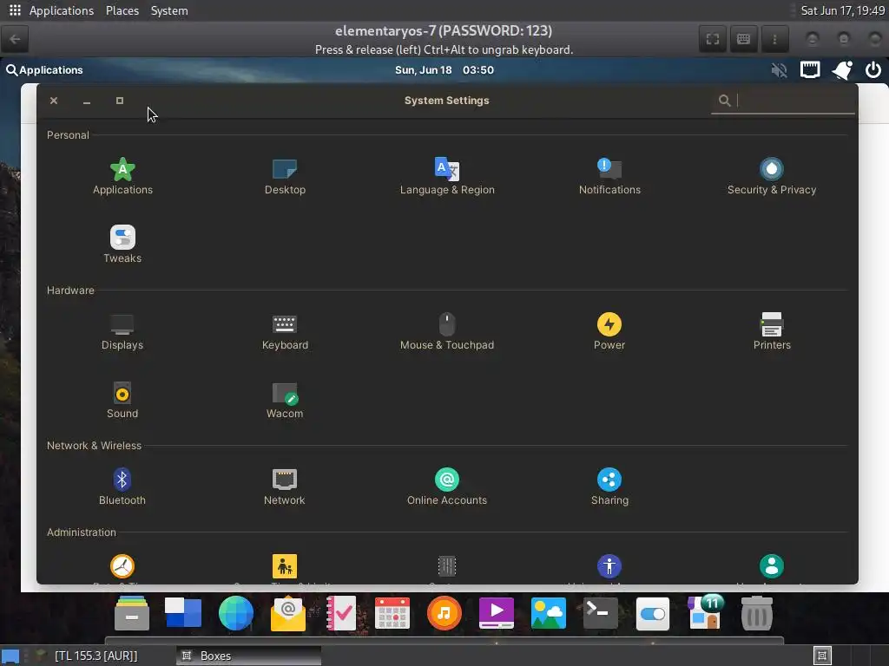Viewport: 889px width, 666px height.
Task: Open Bluetooth settings
Action: pyautogui.click(x=122, y=487)
